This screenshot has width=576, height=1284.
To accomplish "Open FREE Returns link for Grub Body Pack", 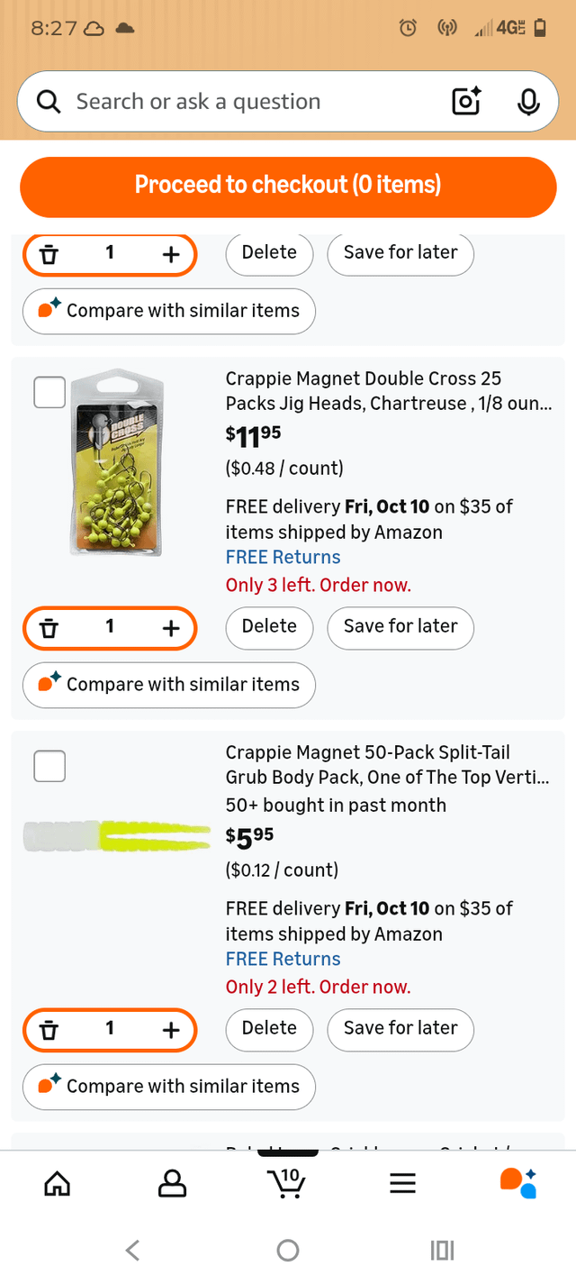I will click(x=283, y=959).
